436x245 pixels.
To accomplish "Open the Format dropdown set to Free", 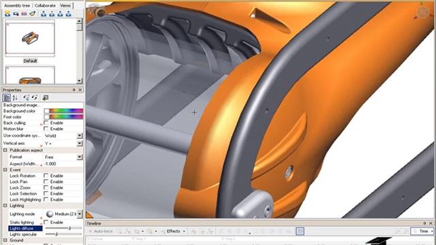I will 80,157.
